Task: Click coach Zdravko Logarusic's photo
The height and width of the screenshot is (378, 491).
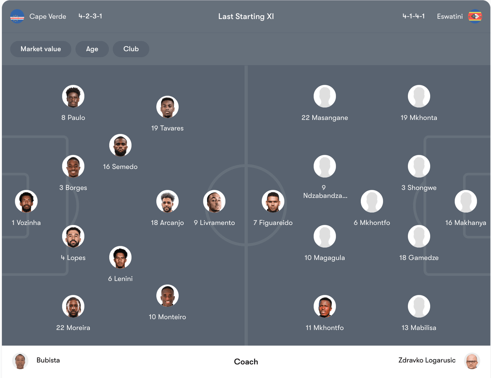Action: pyautogui.click(x=472, y=361)
